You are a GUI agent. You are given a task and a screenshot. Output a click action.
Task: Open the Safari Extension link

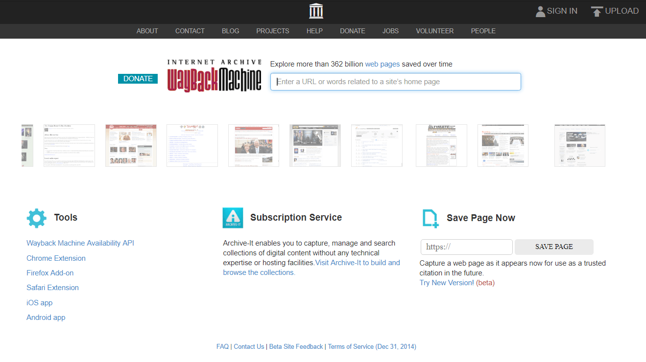click(x=52, y=288)
